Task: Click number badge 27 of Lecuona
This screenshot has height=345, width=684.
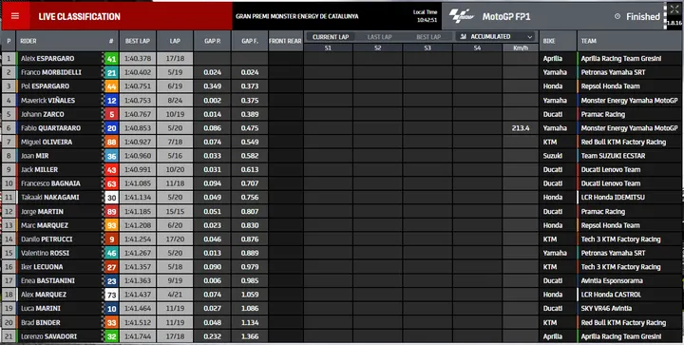Action: coord(112,267)
